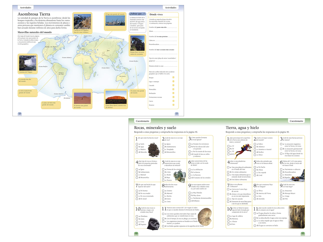Screen dimensions: 323x242
Task: Tick the Humedales checkbox
Action: pos(174,89)
